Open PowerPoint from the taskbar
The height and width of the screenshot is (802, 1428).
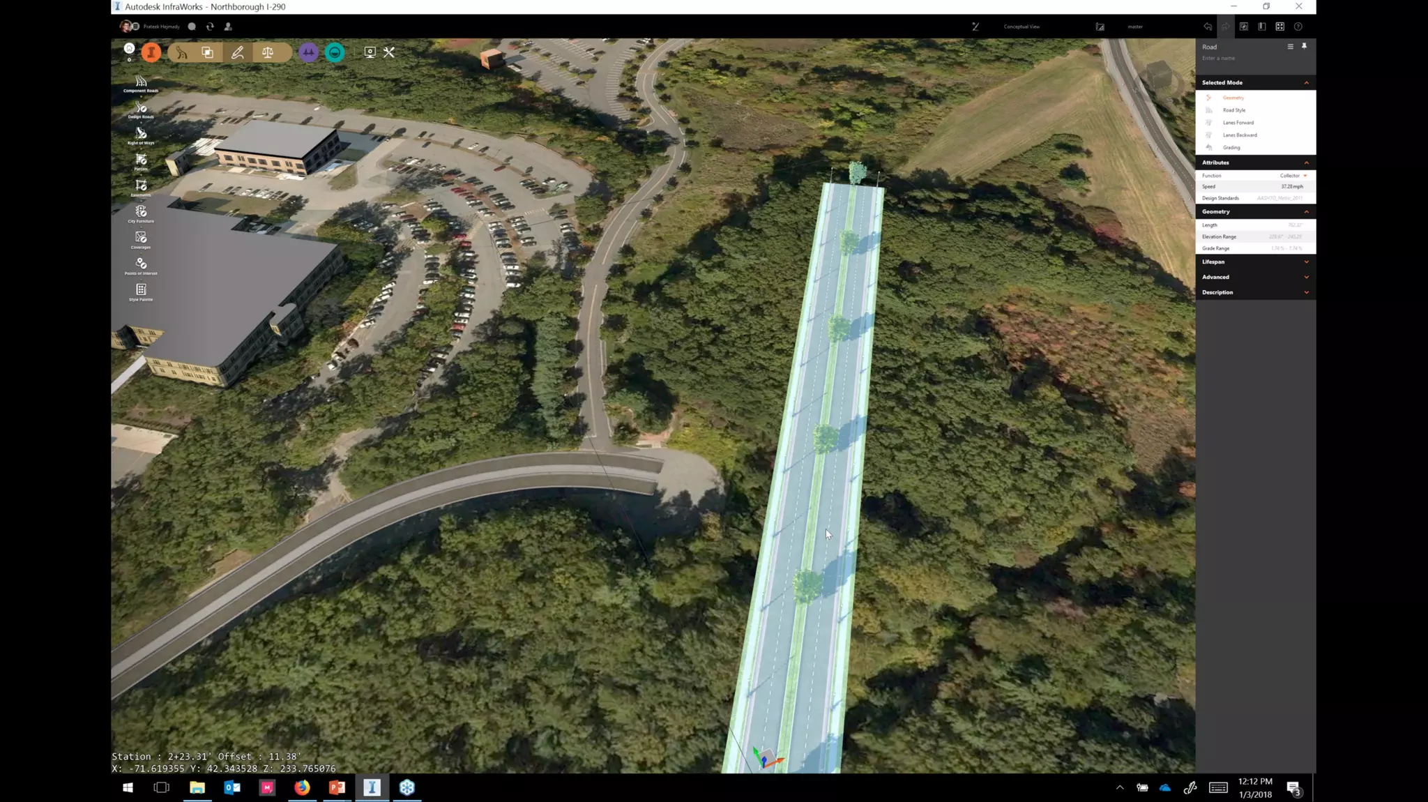pyautogui.click(x=337, y=787)
